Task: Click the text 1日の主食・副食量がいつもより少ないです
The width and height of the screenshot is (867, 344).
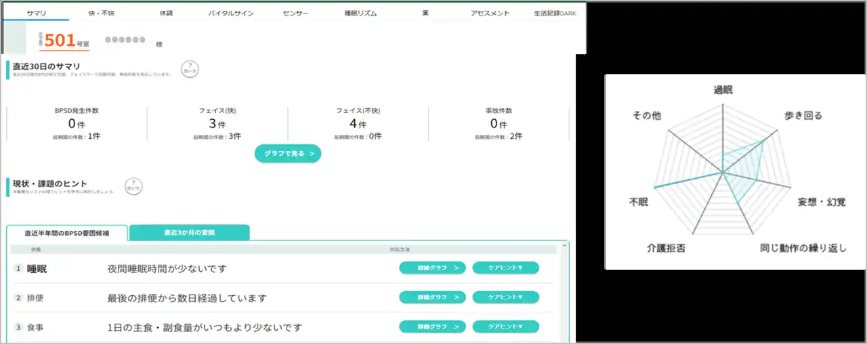Action: coord(205,328)
